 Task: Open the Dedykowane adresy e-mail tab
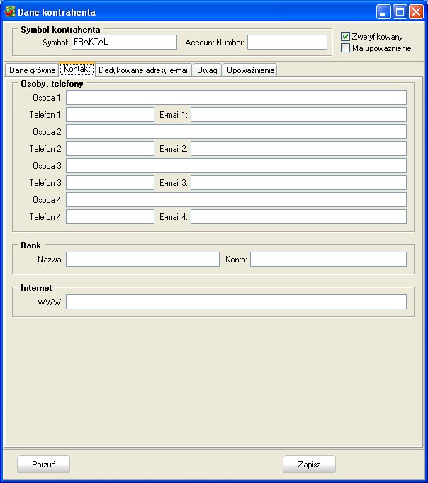click(144, 70)
